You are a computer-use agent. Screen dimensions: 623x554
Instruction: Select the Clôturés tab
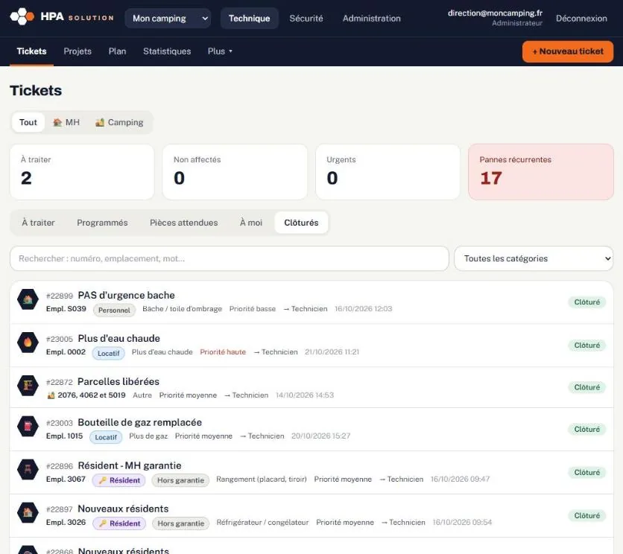pos(301,223)
